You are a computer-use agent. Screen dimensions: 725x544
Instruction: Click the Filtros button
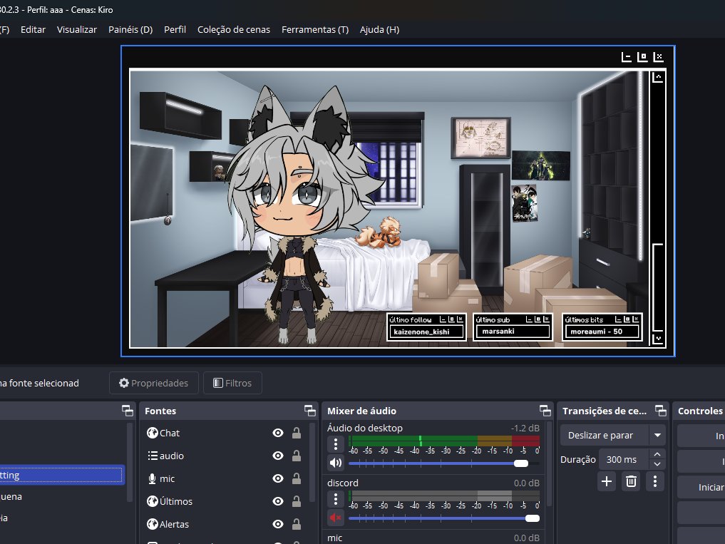point(232,383)
